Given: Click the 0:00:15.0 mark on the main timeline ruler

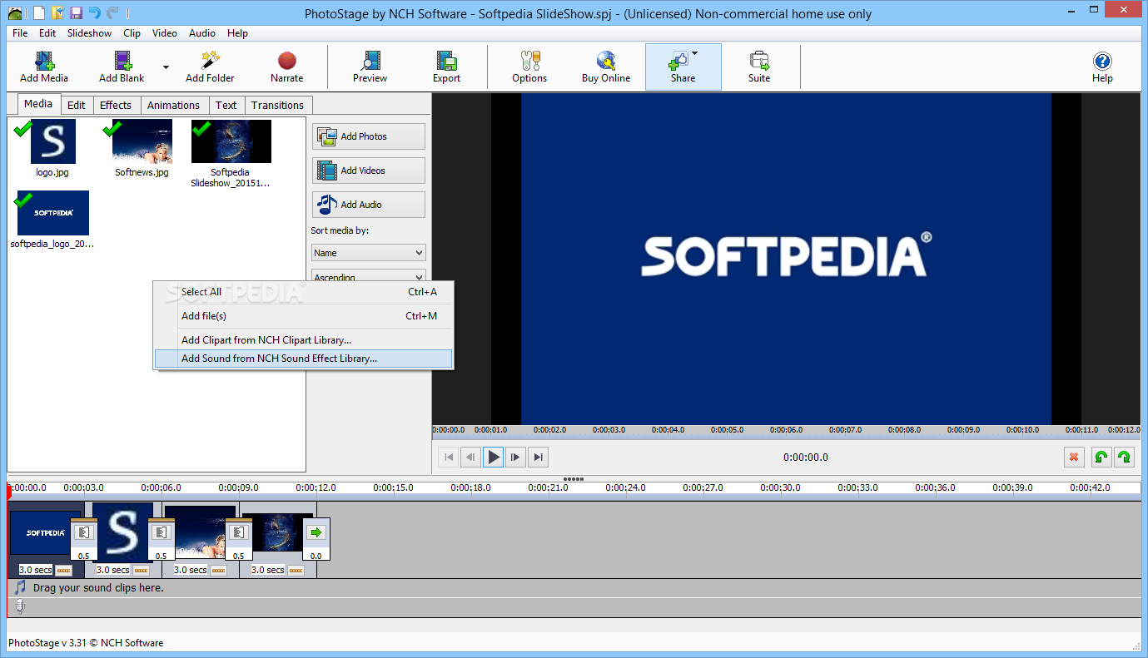Looking at the screenshot, I should [x=393, y=487].
